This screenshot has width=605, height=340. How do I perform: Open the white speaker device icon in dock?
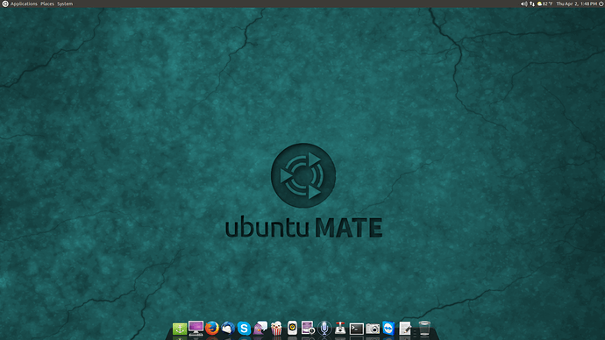pos(293,328)
